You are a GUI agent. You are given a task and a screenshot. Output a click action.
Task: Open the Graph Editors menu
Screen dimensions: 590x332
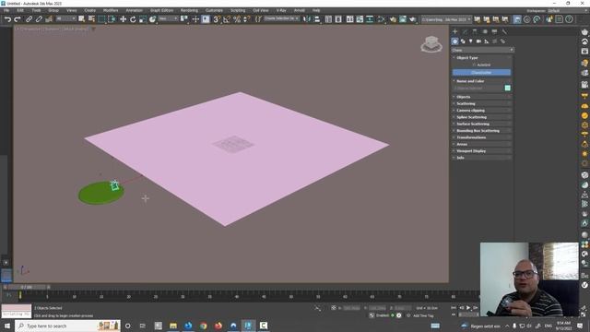tap(161, 10)
